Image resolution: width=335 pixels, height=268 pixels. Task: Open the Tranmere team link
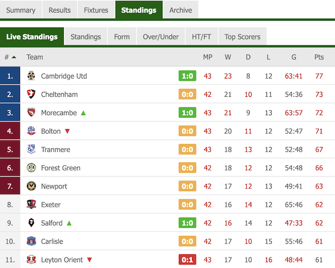point(55,150)
